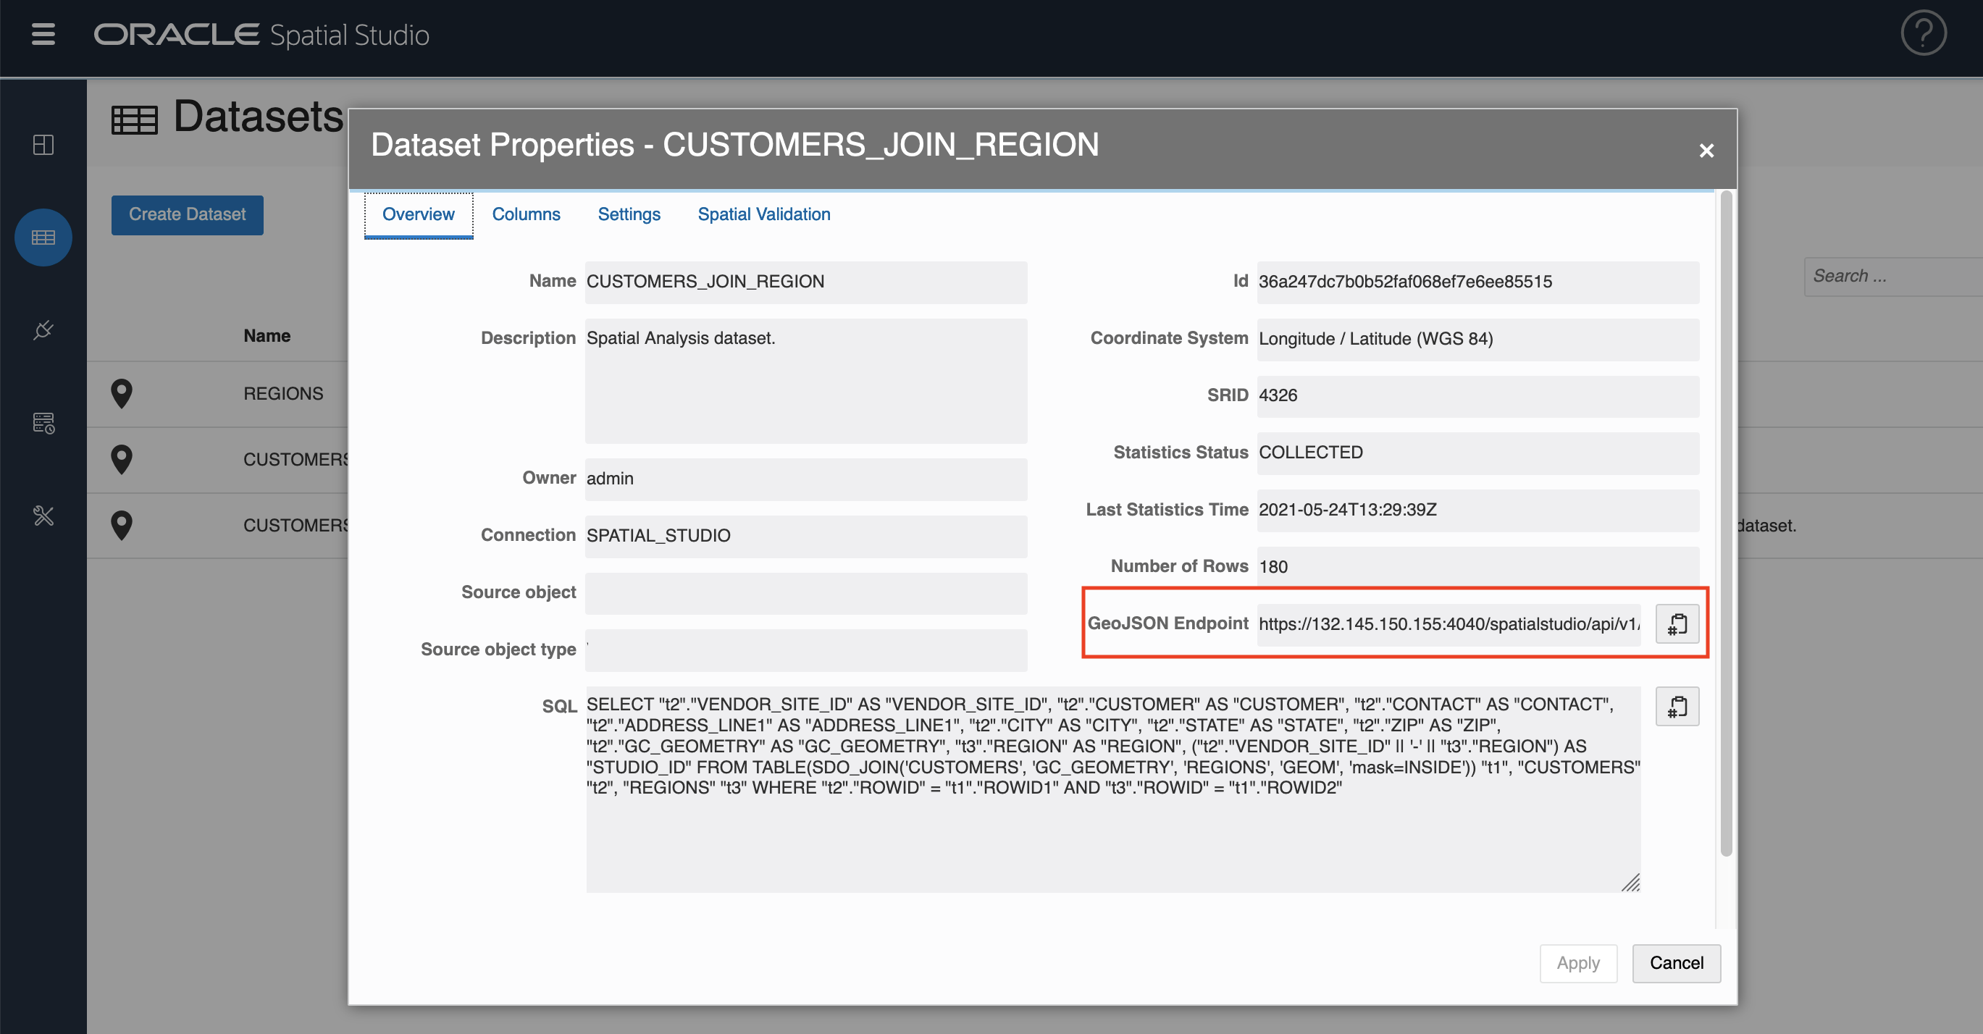Image resolution: width=1983 pixels, height=1034 pixels.
Task: Copy the GeoJSON Endpoint URL
Action: tap(1677, 623)
